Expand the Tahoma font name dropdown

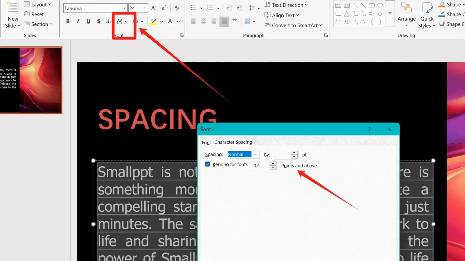(124, 8)
